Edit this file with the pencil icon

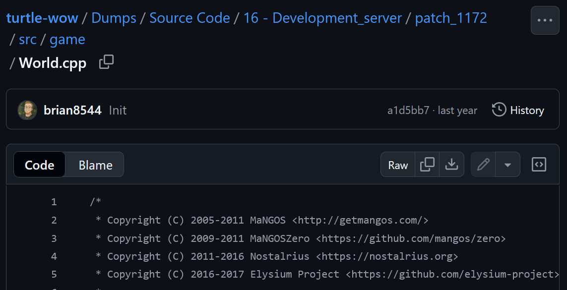[483, 165]
